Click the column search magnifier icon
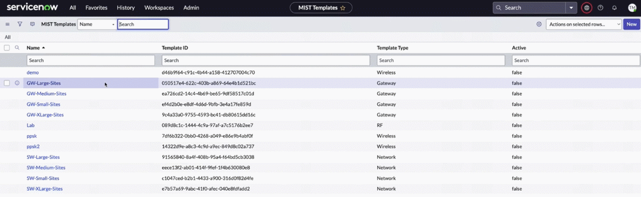 (x=17, y=48)
